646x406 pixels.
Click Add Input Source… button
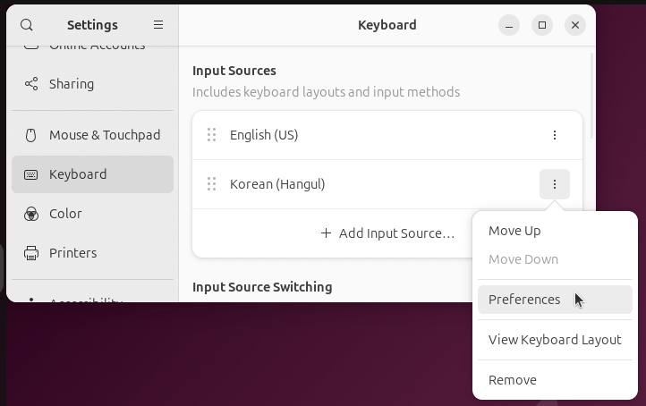tap(387, 233)
